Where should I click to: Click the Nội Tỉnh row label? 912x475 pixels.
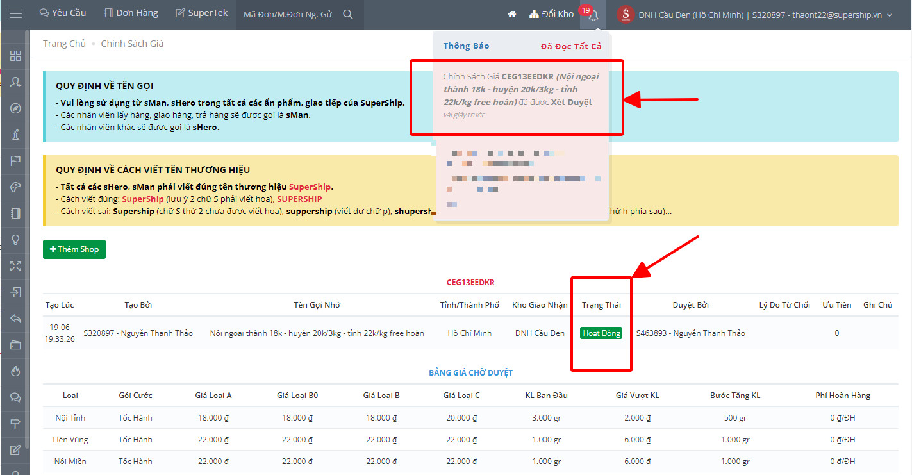click(x=70, y=418)
